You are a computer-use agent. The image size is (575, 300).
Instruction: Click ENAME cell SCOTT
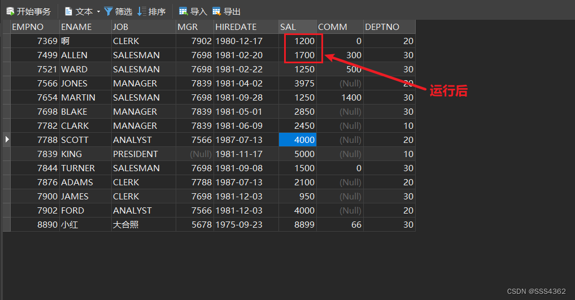[85, 140]
